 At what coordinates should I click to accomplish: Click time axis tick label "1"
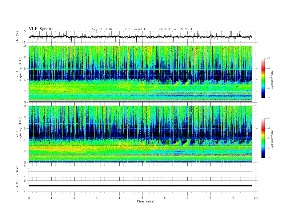pos(51,198)
